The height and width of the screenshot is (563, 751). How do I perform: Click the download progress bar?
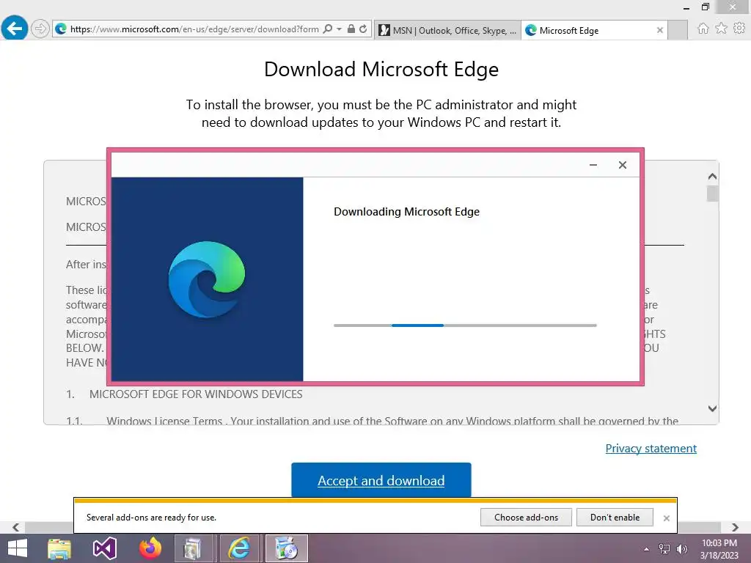coord(465,325)
